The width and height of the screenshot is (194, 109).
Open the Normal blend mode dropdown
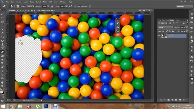click(166, 27)
